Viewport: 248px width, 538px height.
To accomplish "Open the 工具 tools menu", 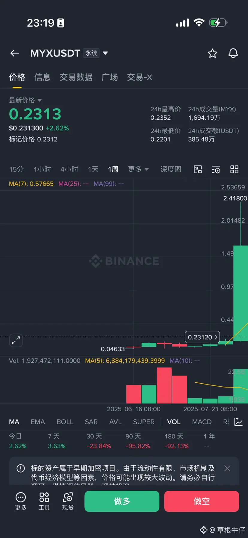I will (x=44, y=501).
